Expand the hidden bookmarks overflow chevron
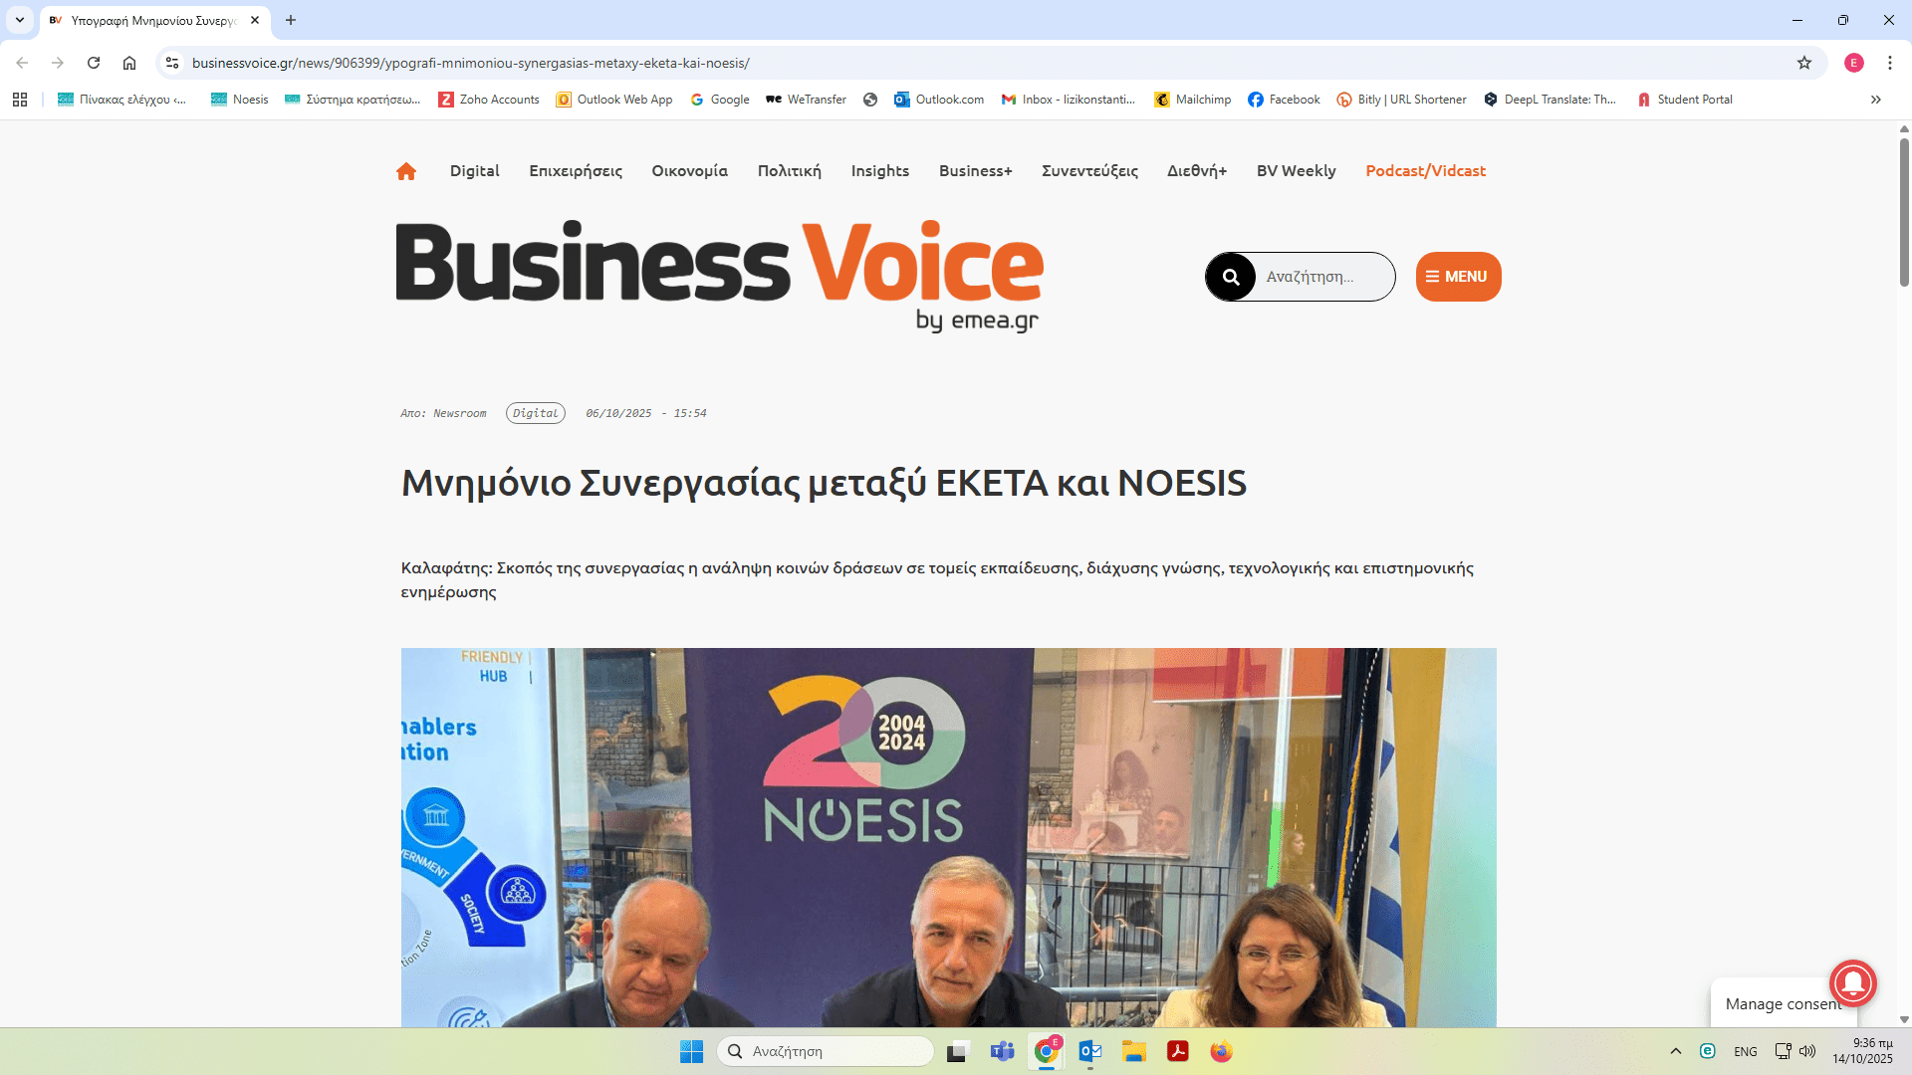Screen dimensions: 1912x1075 [1876, 100]
